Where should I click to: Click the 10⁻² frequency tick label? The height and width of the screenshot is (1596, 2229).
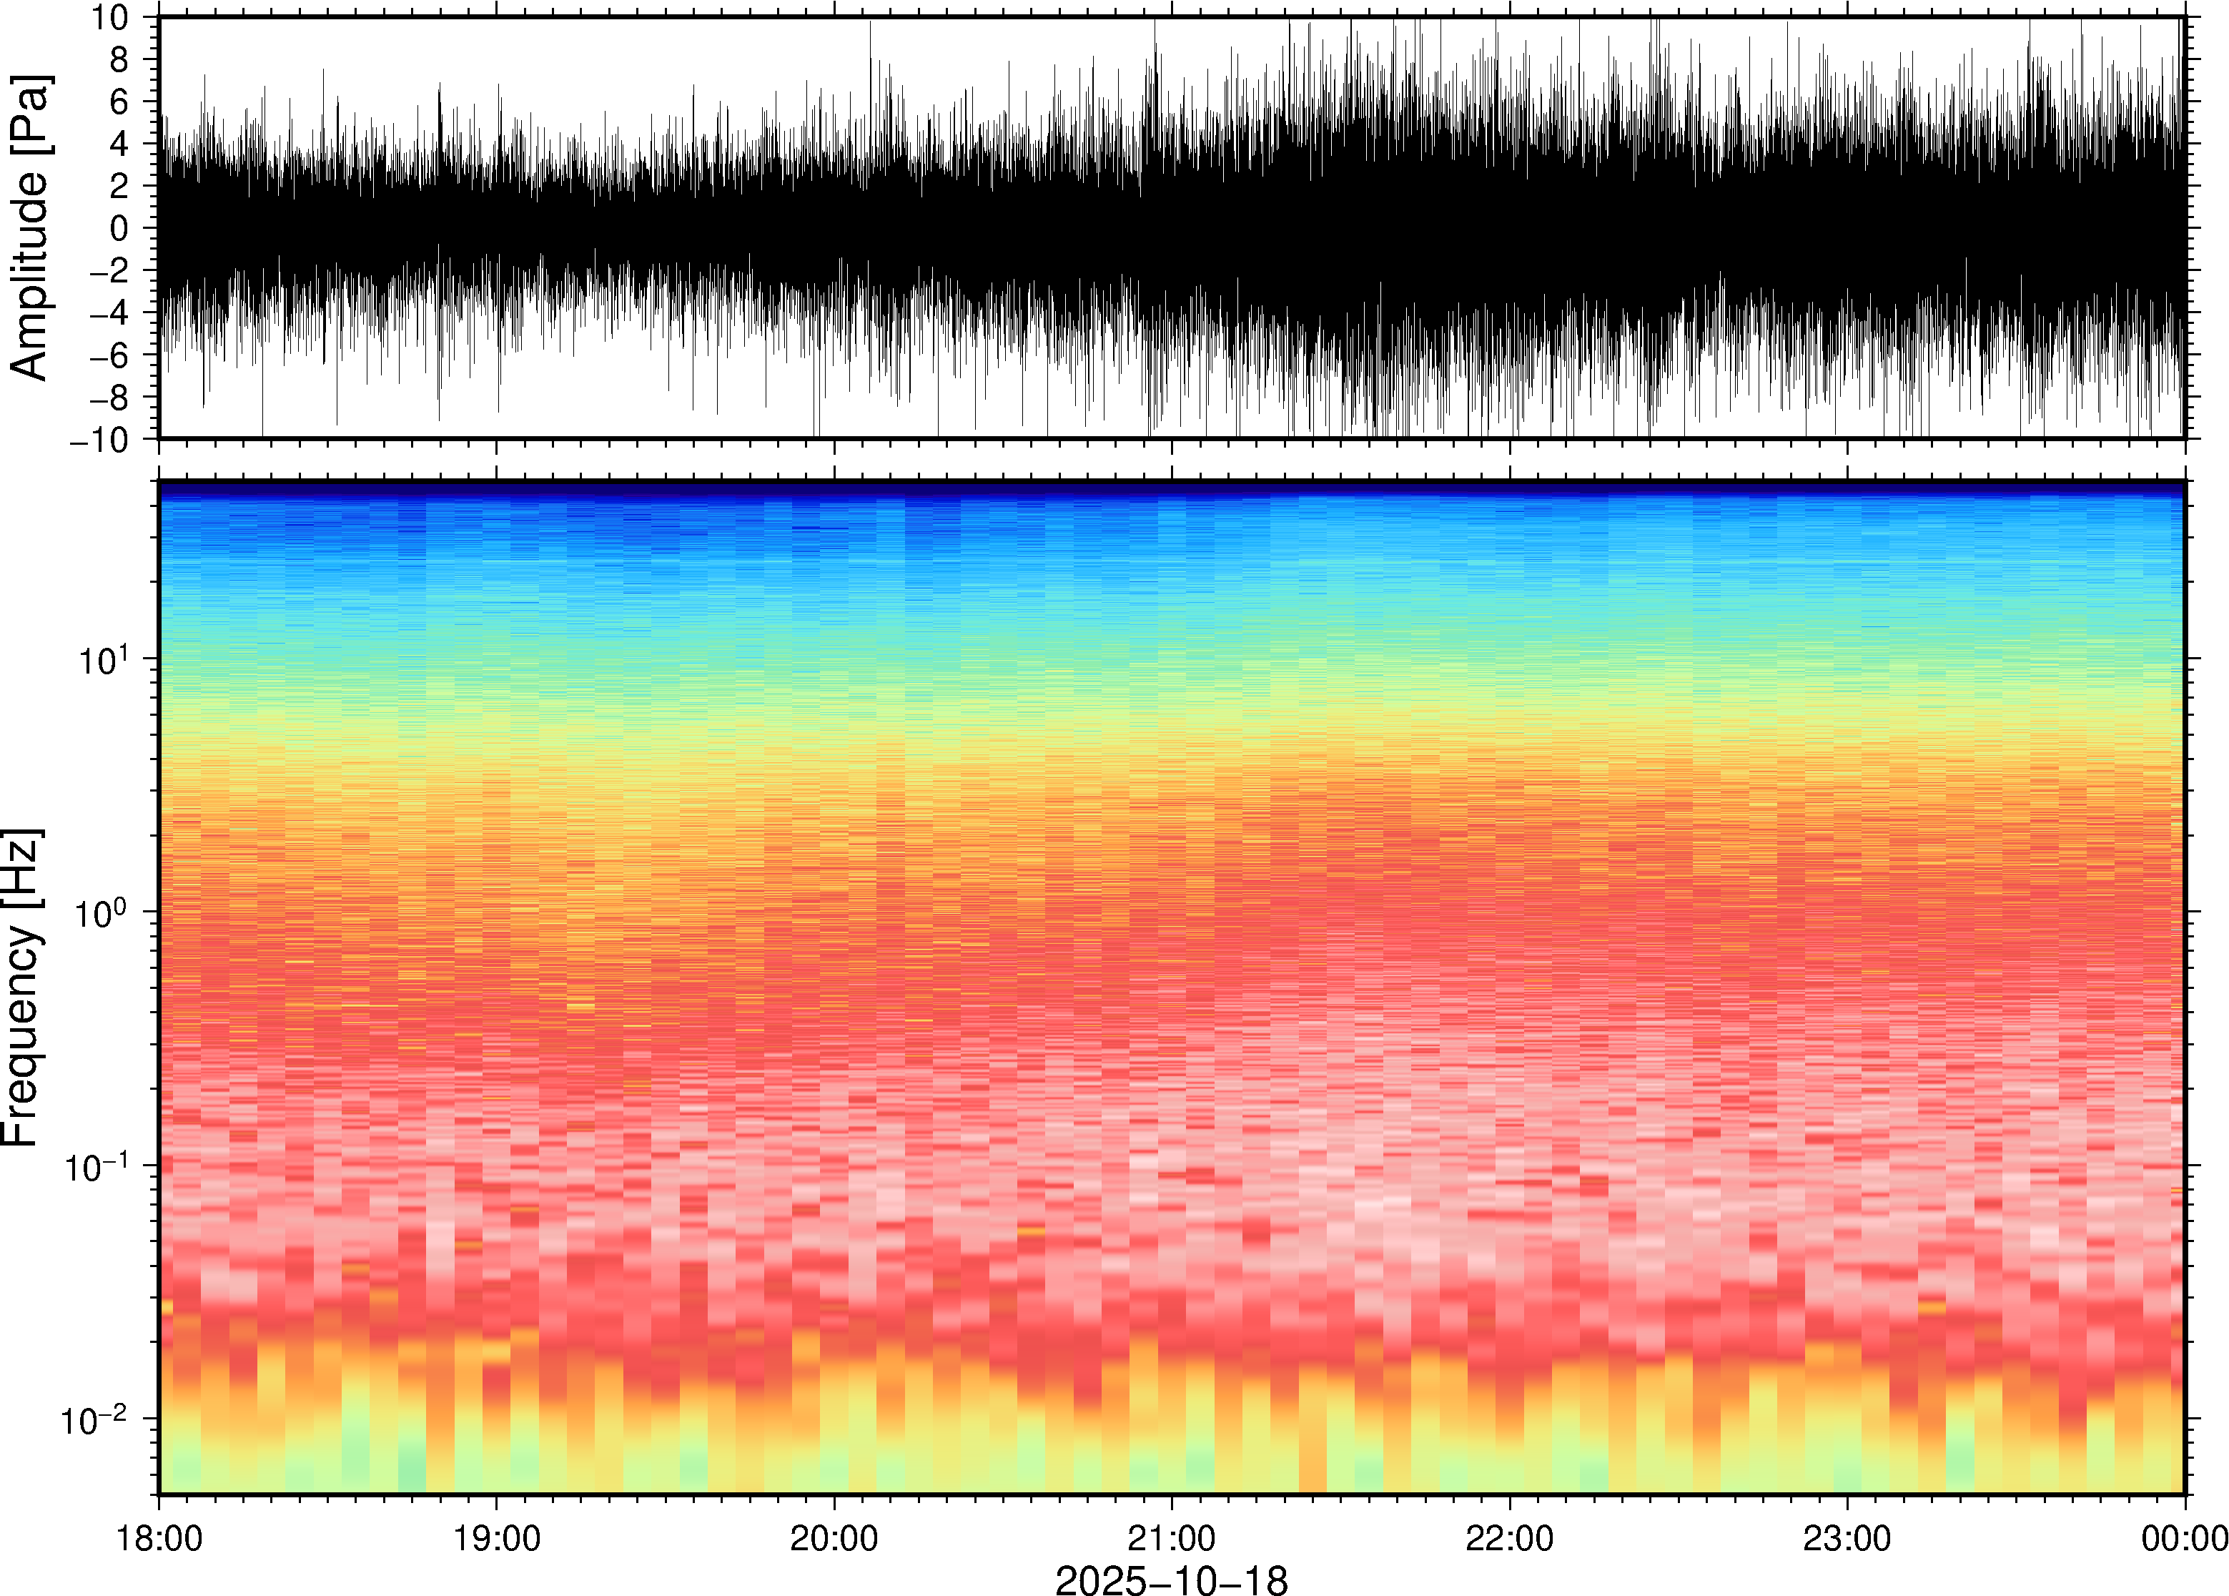click(x=95, y=1418)
